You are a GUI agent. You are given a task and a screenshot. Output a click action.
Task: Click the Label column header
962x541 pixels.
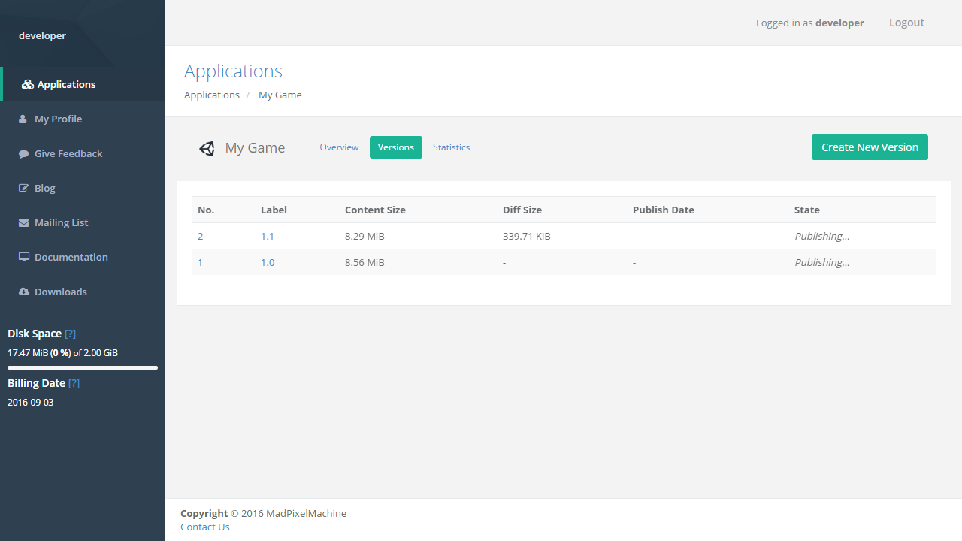pyautogui.click(x=274, y=210)
